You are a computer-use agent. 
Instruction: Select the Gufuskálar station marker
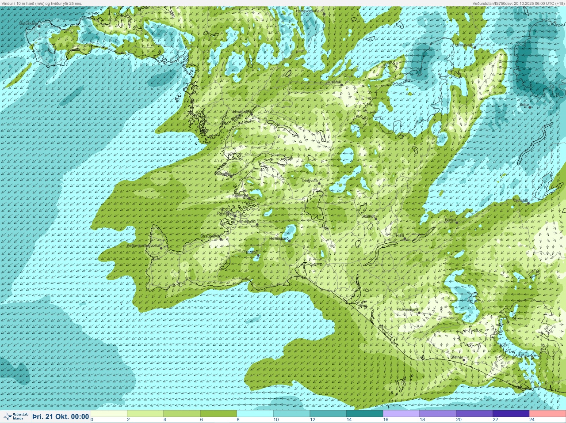click(39, 26)
